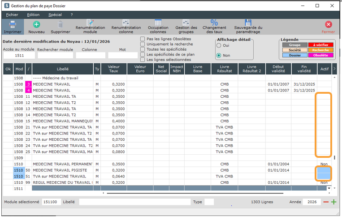
Task: Click the Supprimer trash icon
Action: tap(60, 25)
